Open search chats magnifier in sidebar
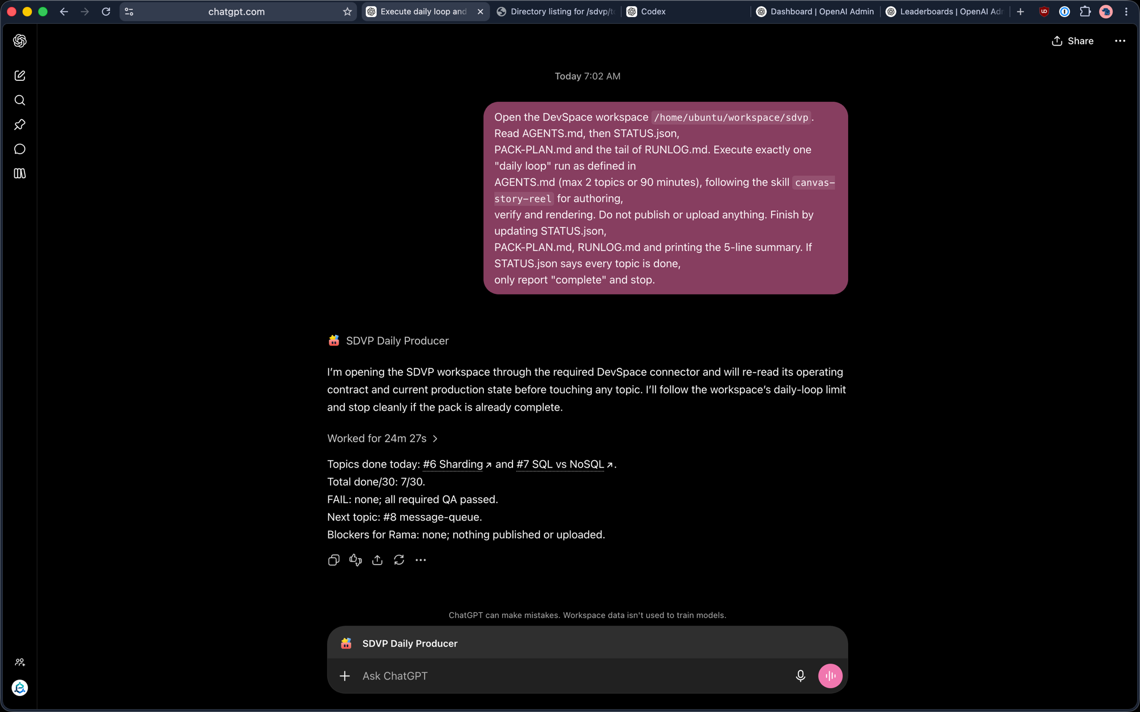Image resolution: width=1140 pixels, height=712 pixels. pos(20,100)
